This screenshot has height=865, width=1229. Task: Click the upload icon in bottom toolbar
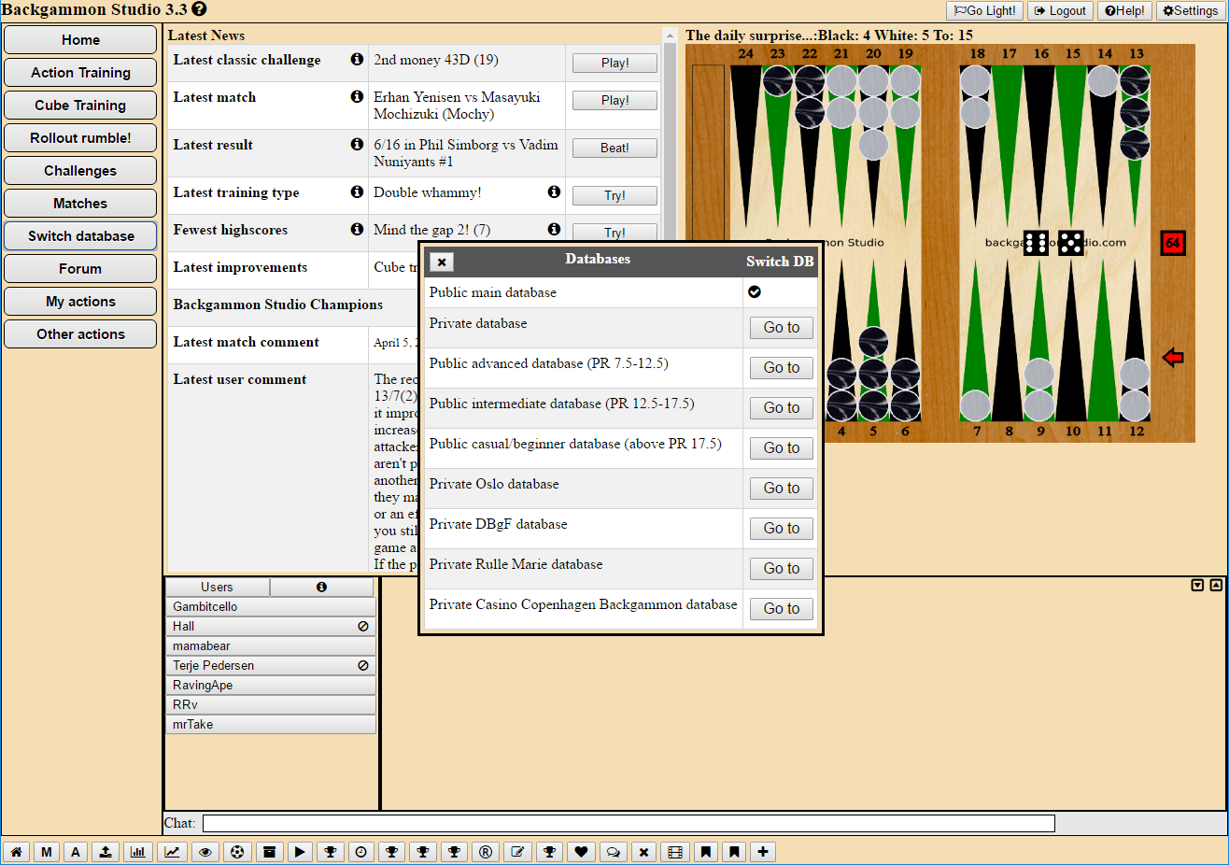click(106, 852)
